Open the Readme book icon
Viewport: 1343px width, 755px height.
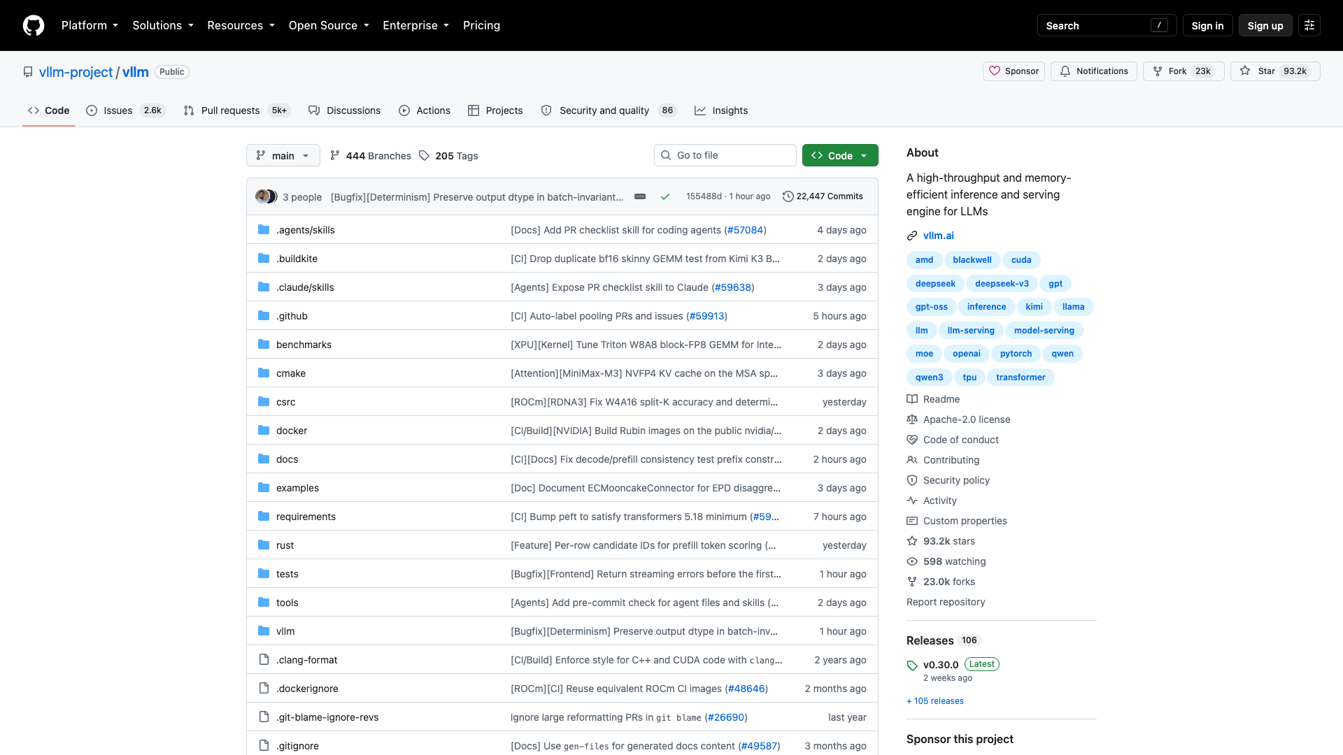912,399
